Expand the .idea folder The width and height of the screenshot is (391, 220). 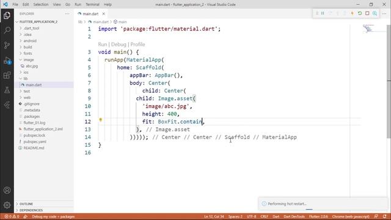coord(27,34)
